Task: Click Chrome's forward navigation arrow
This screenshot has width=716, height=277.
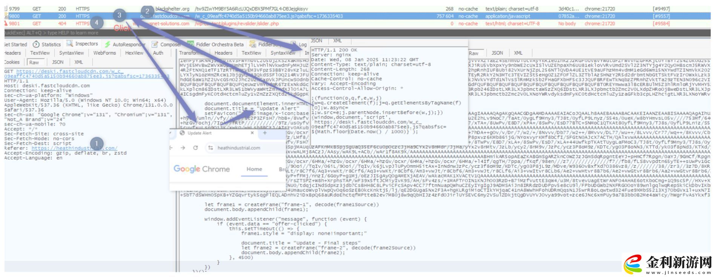Action: pyautogui.click(x=183, y=148)
